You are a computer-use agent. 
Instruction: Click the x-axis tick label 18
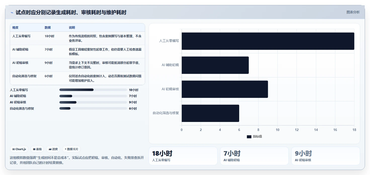[354, 130]
